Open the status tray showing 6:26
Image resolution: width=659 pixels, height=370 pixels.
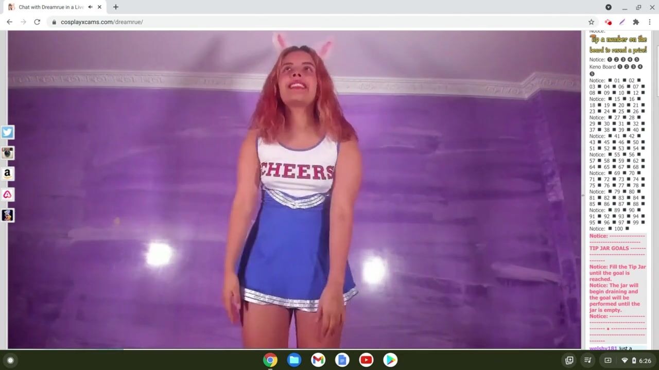[634, 360]
